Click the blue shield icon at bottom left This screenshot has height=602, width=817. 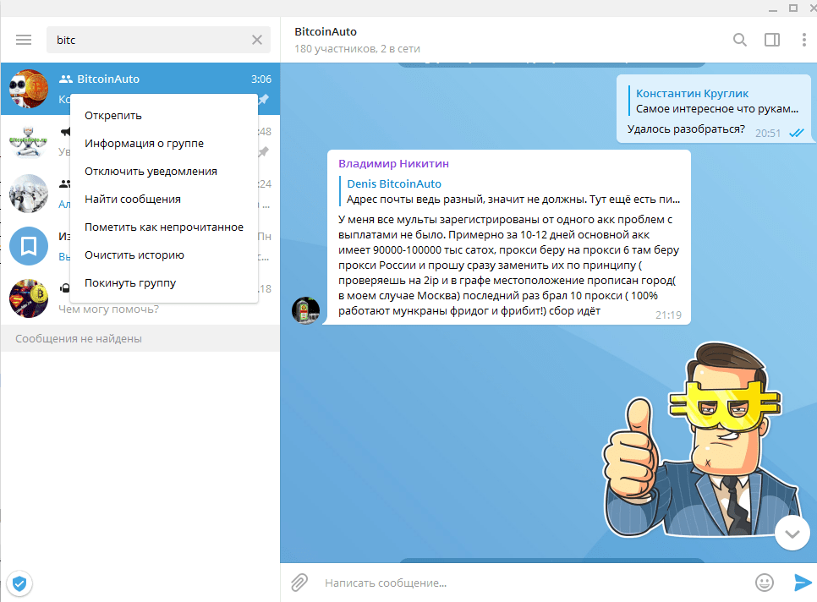[x=19, y=583]
